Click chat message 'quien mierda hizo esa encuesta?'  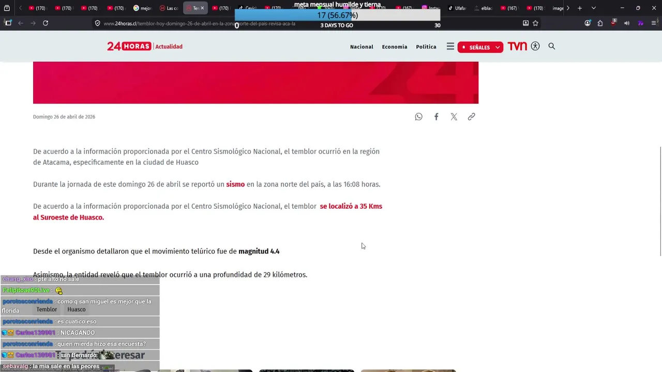click(101, 344)
